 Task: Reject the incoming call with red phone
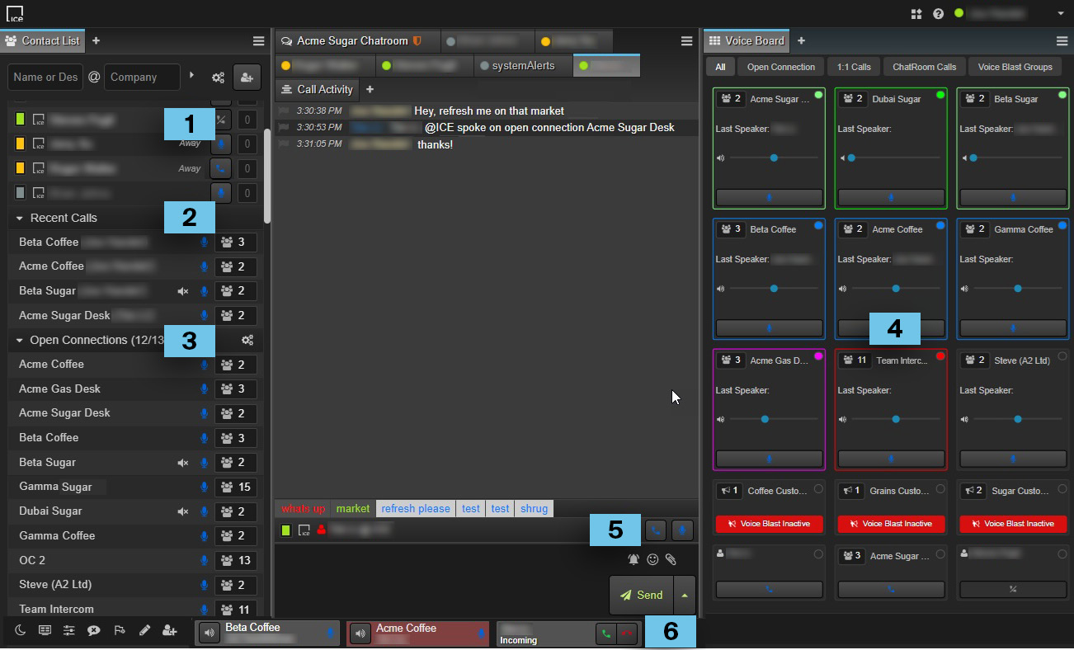[627, 634]
